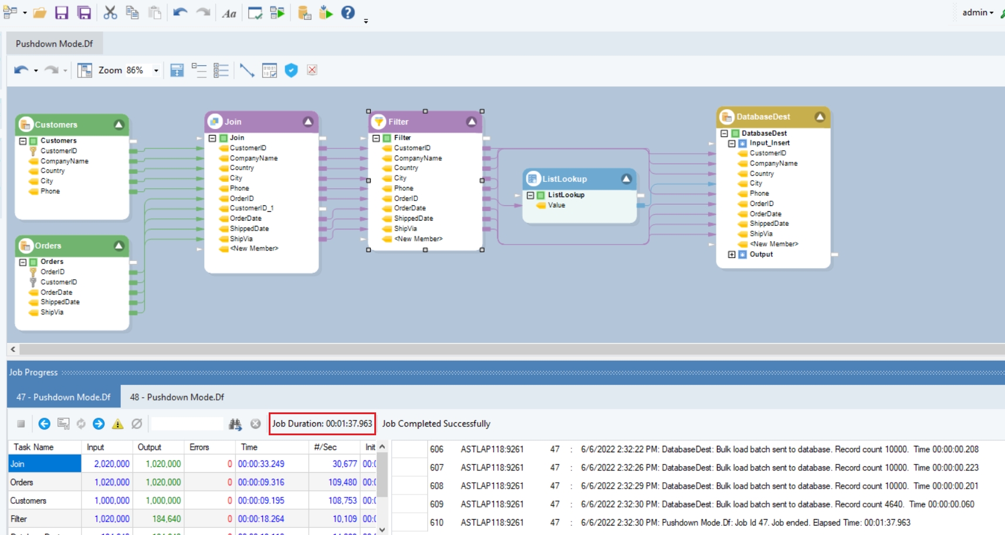Open the admin user dropdown
This screenshot has width=1005, height=535.
click(x=977, y=12)
